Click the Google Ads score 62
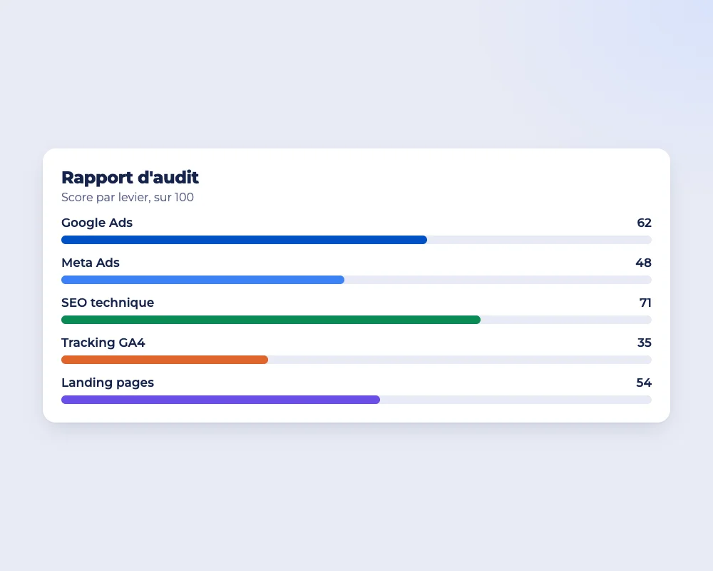This screenshot has width=713, height=571. [x=644, y=223]
